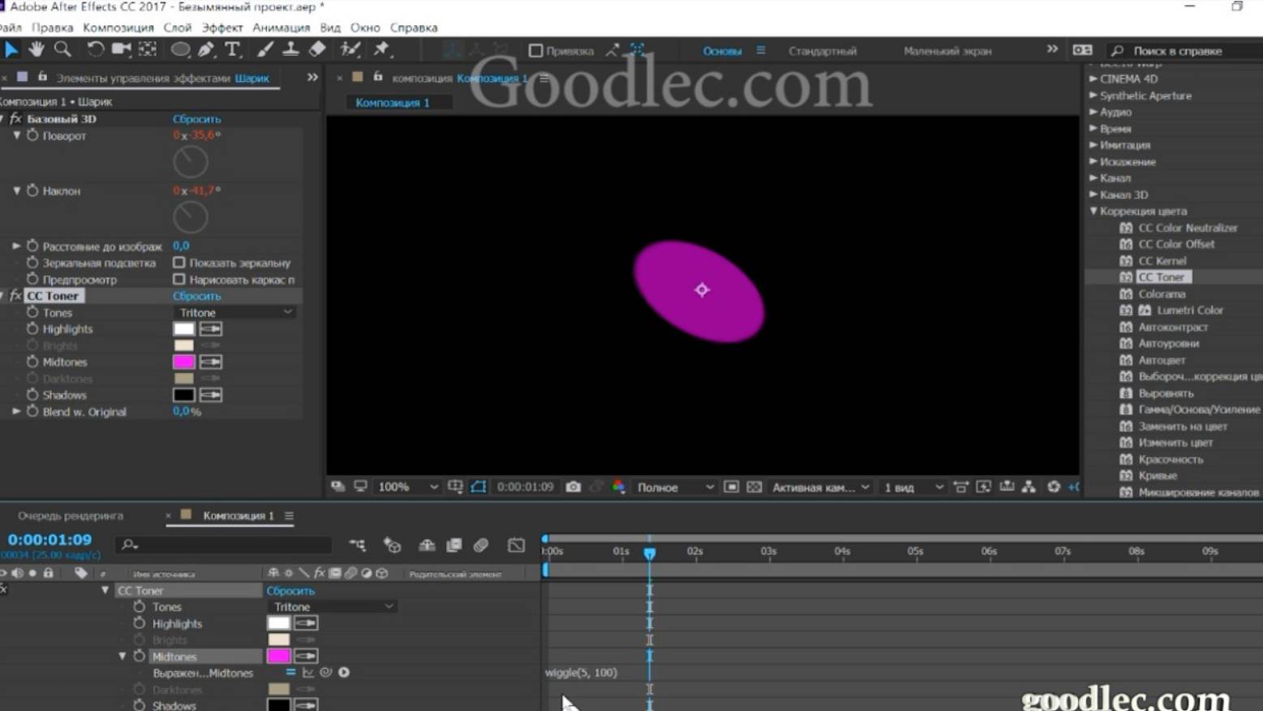Open the Эффект menu
1263x711 pixels.
222,27
